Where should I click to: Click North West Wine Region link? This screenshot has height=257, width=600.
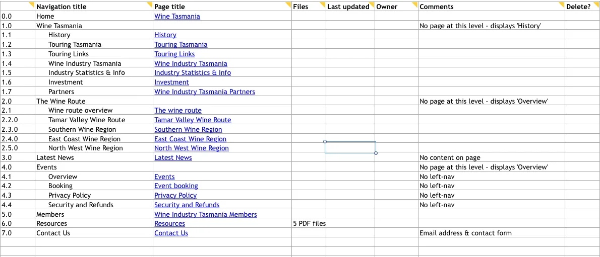192,148
